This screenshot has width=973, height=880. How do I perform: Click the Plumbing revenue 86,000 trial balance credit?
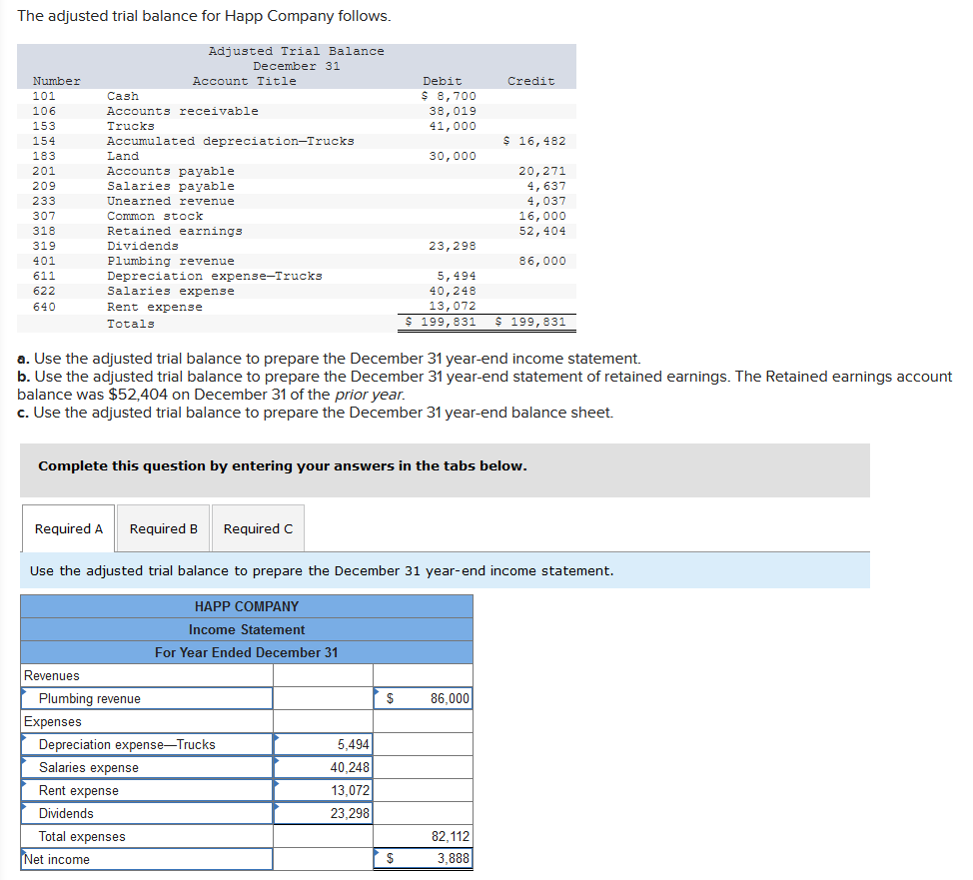click(542, 261)
